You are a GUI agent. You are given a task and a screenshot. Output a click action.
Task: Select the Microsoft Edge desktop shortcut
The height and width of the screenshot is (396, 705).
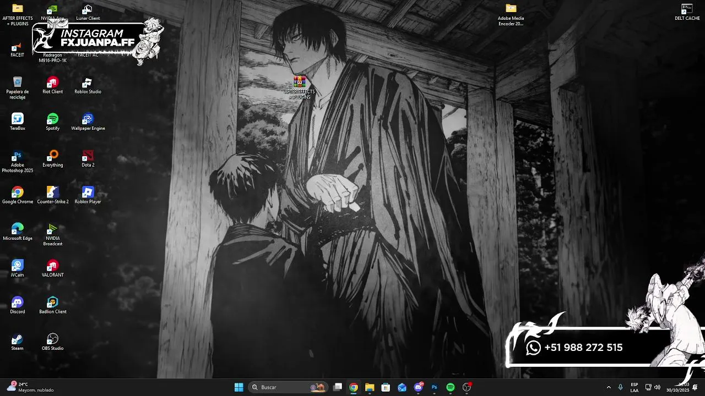[18, 232]
